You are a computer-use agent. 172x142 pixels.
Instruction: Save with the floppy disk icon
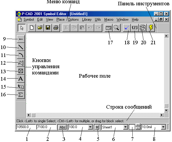pos(48,28)
